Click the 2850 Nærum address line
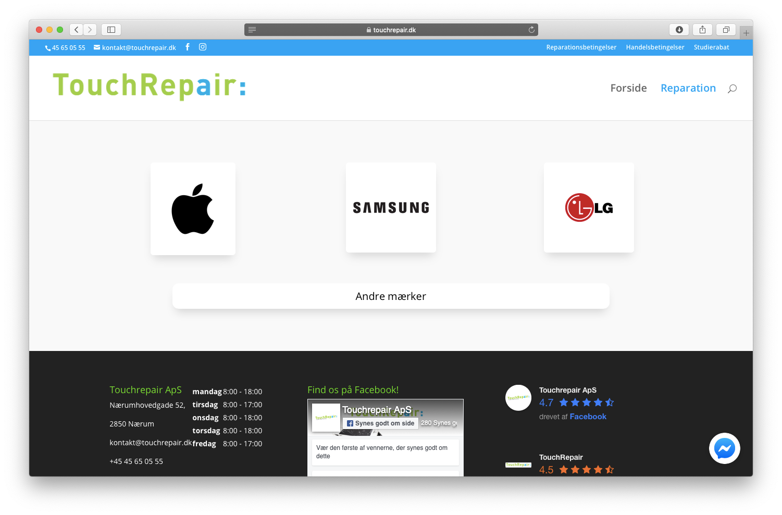This screenshot has height=515, width=782. [x=132, y=424]
